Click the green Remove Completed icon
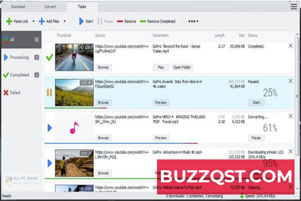Screen dimensions: 301x201 click(143, 21)
